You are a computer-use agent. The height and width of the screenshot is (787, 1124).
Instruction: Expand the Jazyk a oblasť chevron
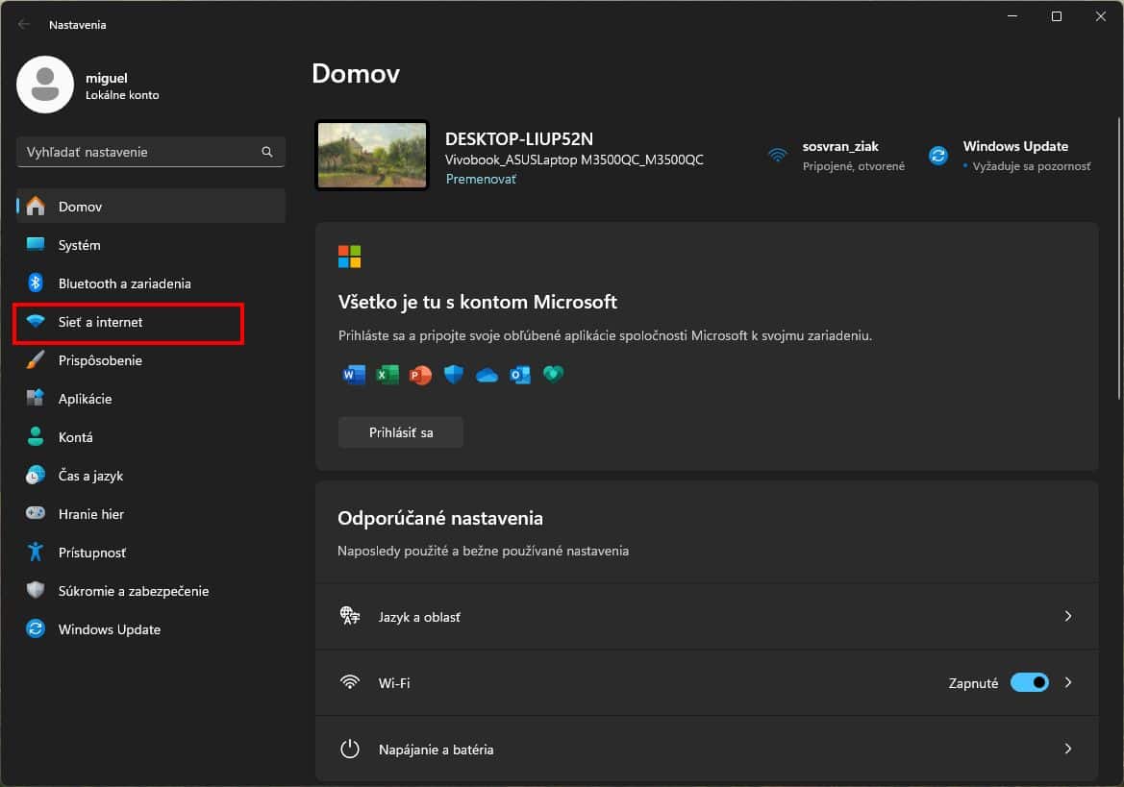point(1068,616)
